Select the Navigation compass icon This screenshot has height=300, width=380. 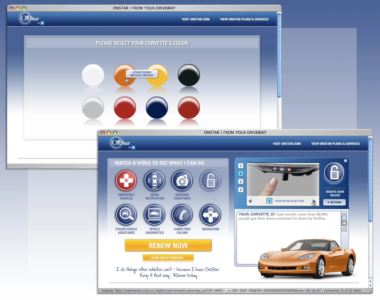point(211,215)
